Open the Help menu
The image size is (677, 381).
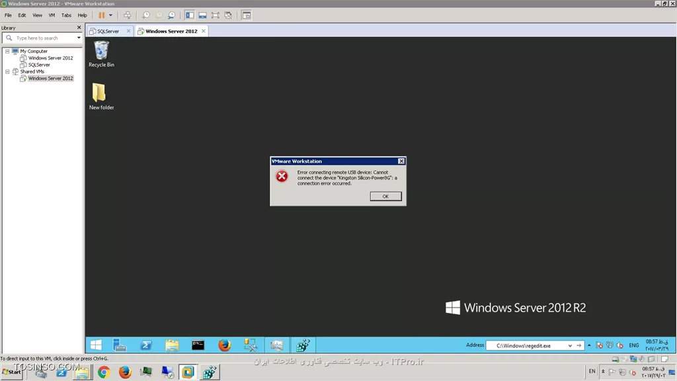(x=82, y=15)
